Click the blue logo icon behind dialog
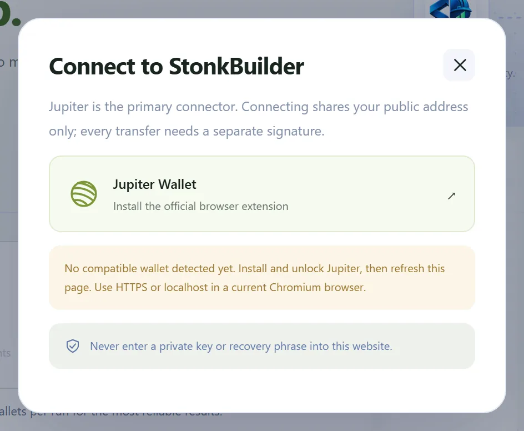 tap(450, 9)
